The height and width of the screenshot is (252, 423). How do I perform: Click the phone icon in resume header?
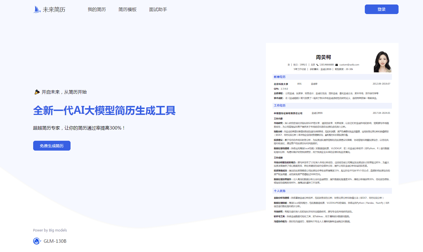318,65
